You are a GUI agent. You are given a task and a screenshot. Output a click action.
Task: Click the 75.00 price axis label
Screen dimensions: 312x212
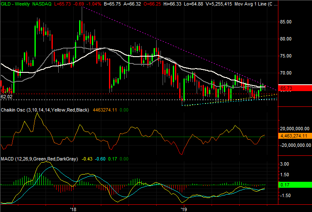286,56
